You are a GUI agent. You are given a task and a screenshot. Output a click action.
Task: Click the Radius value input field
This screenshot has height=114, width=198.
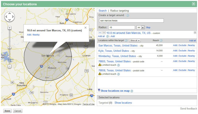[x=122, y=27]
